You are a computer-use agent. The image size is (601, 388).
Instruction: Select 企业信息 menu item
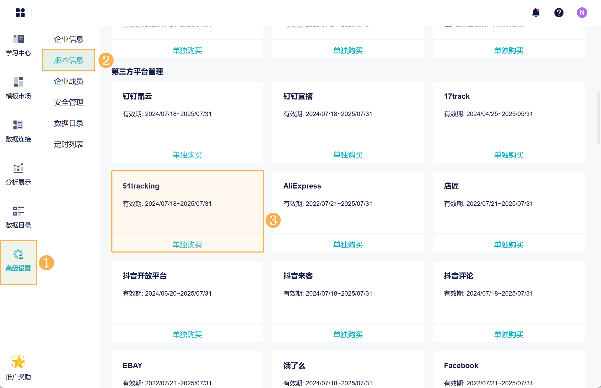69,39
